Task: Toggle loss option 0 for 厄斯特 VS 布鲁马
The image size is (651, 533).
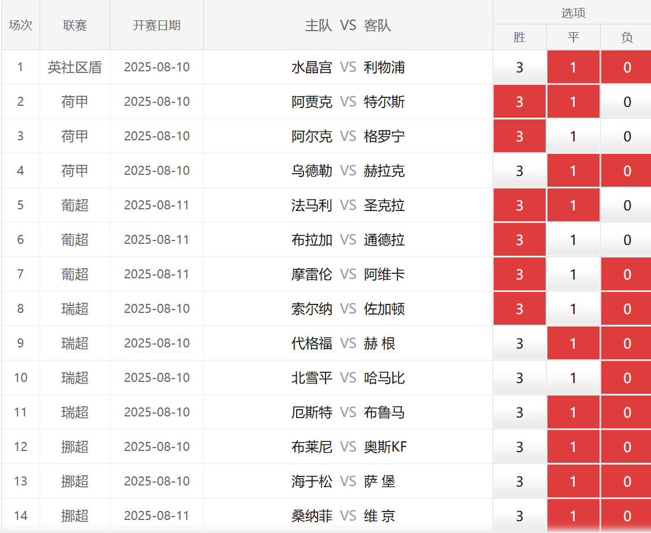Action: point(627,412)
